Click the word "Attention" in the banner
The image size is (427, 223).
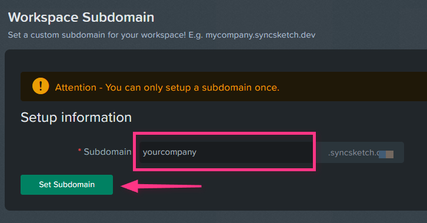(76, 88)
